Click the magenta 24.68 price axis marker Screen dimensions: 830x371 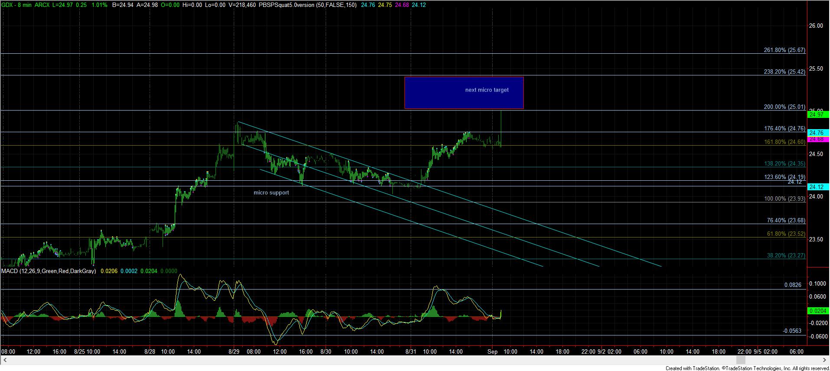click(x=818, y=139)
